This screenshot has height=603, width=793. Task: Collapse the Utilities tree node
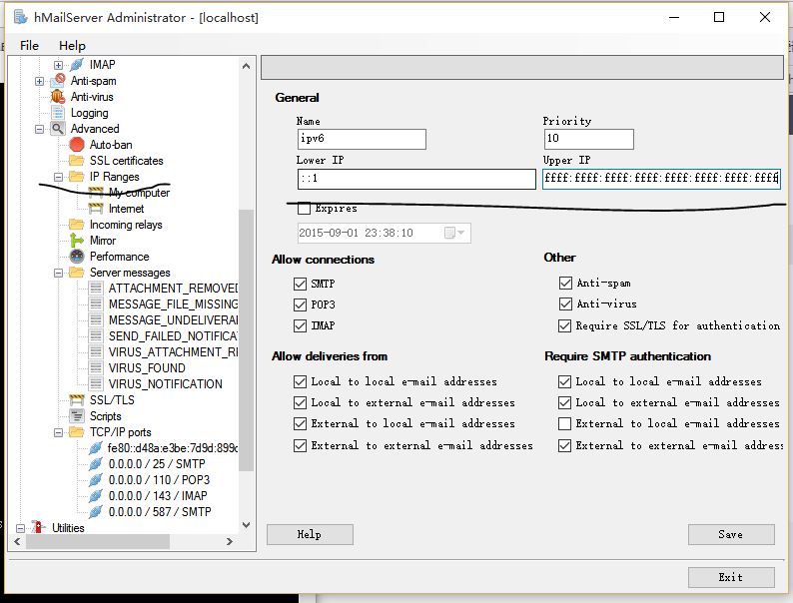20,528
